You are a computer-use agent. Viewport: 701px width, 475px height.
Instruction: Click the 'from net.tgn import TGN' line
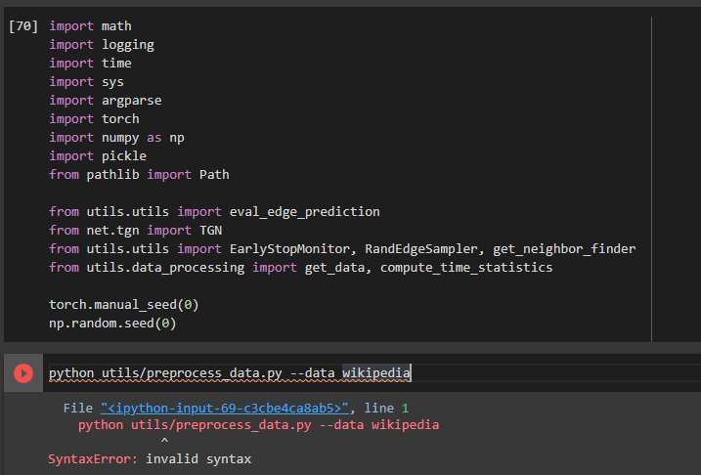point(136,230)
